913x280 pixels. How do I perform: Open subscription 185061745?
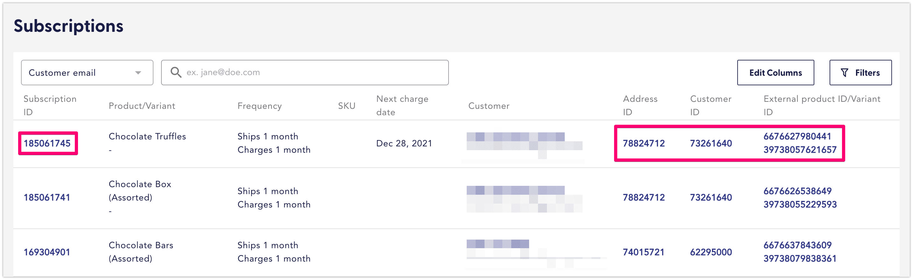click(x=47, y=143)
